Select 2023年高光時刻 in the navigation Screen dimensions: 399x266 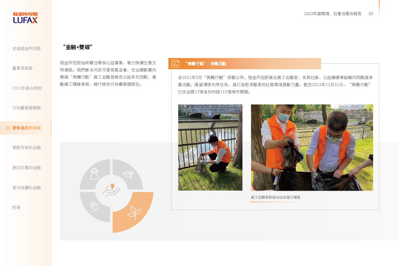pos(27,88)
